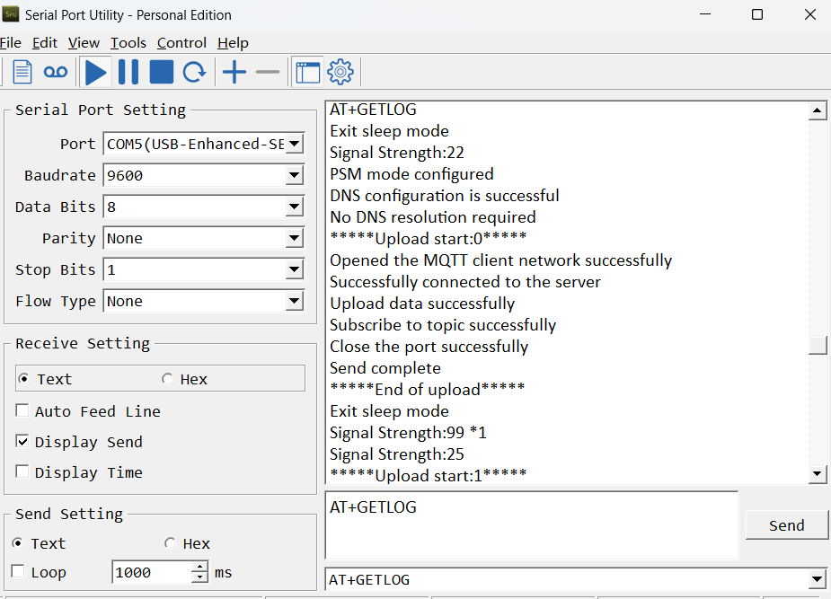The width and height of the screenshot is (831, 599).
Task: Open the Help menu
Action: (x=234, y=43)
